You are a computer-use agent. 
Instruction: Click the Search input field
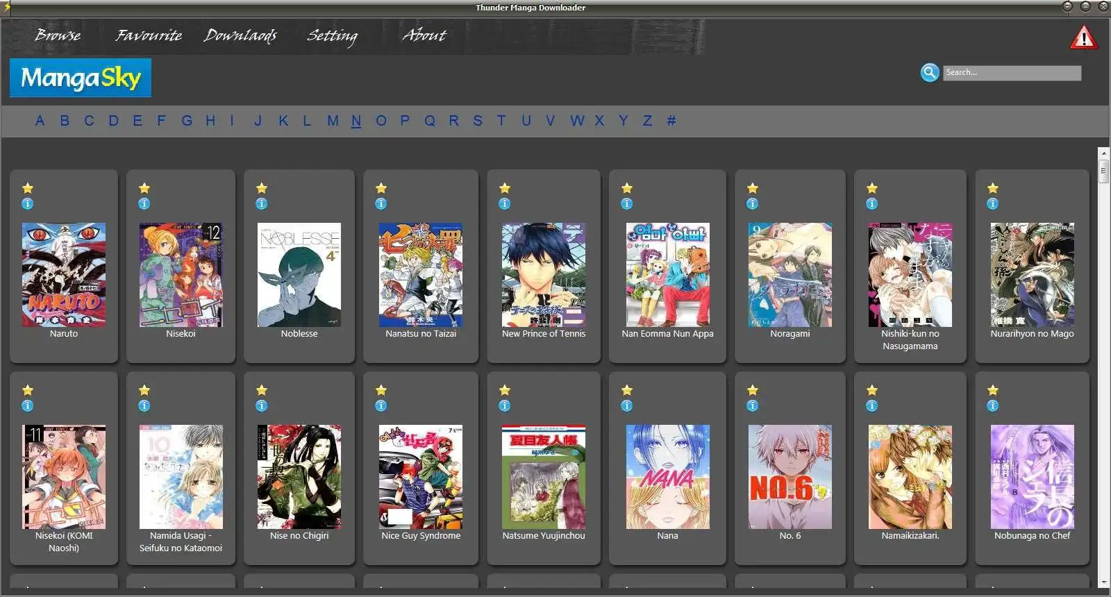click(1012, 73)
